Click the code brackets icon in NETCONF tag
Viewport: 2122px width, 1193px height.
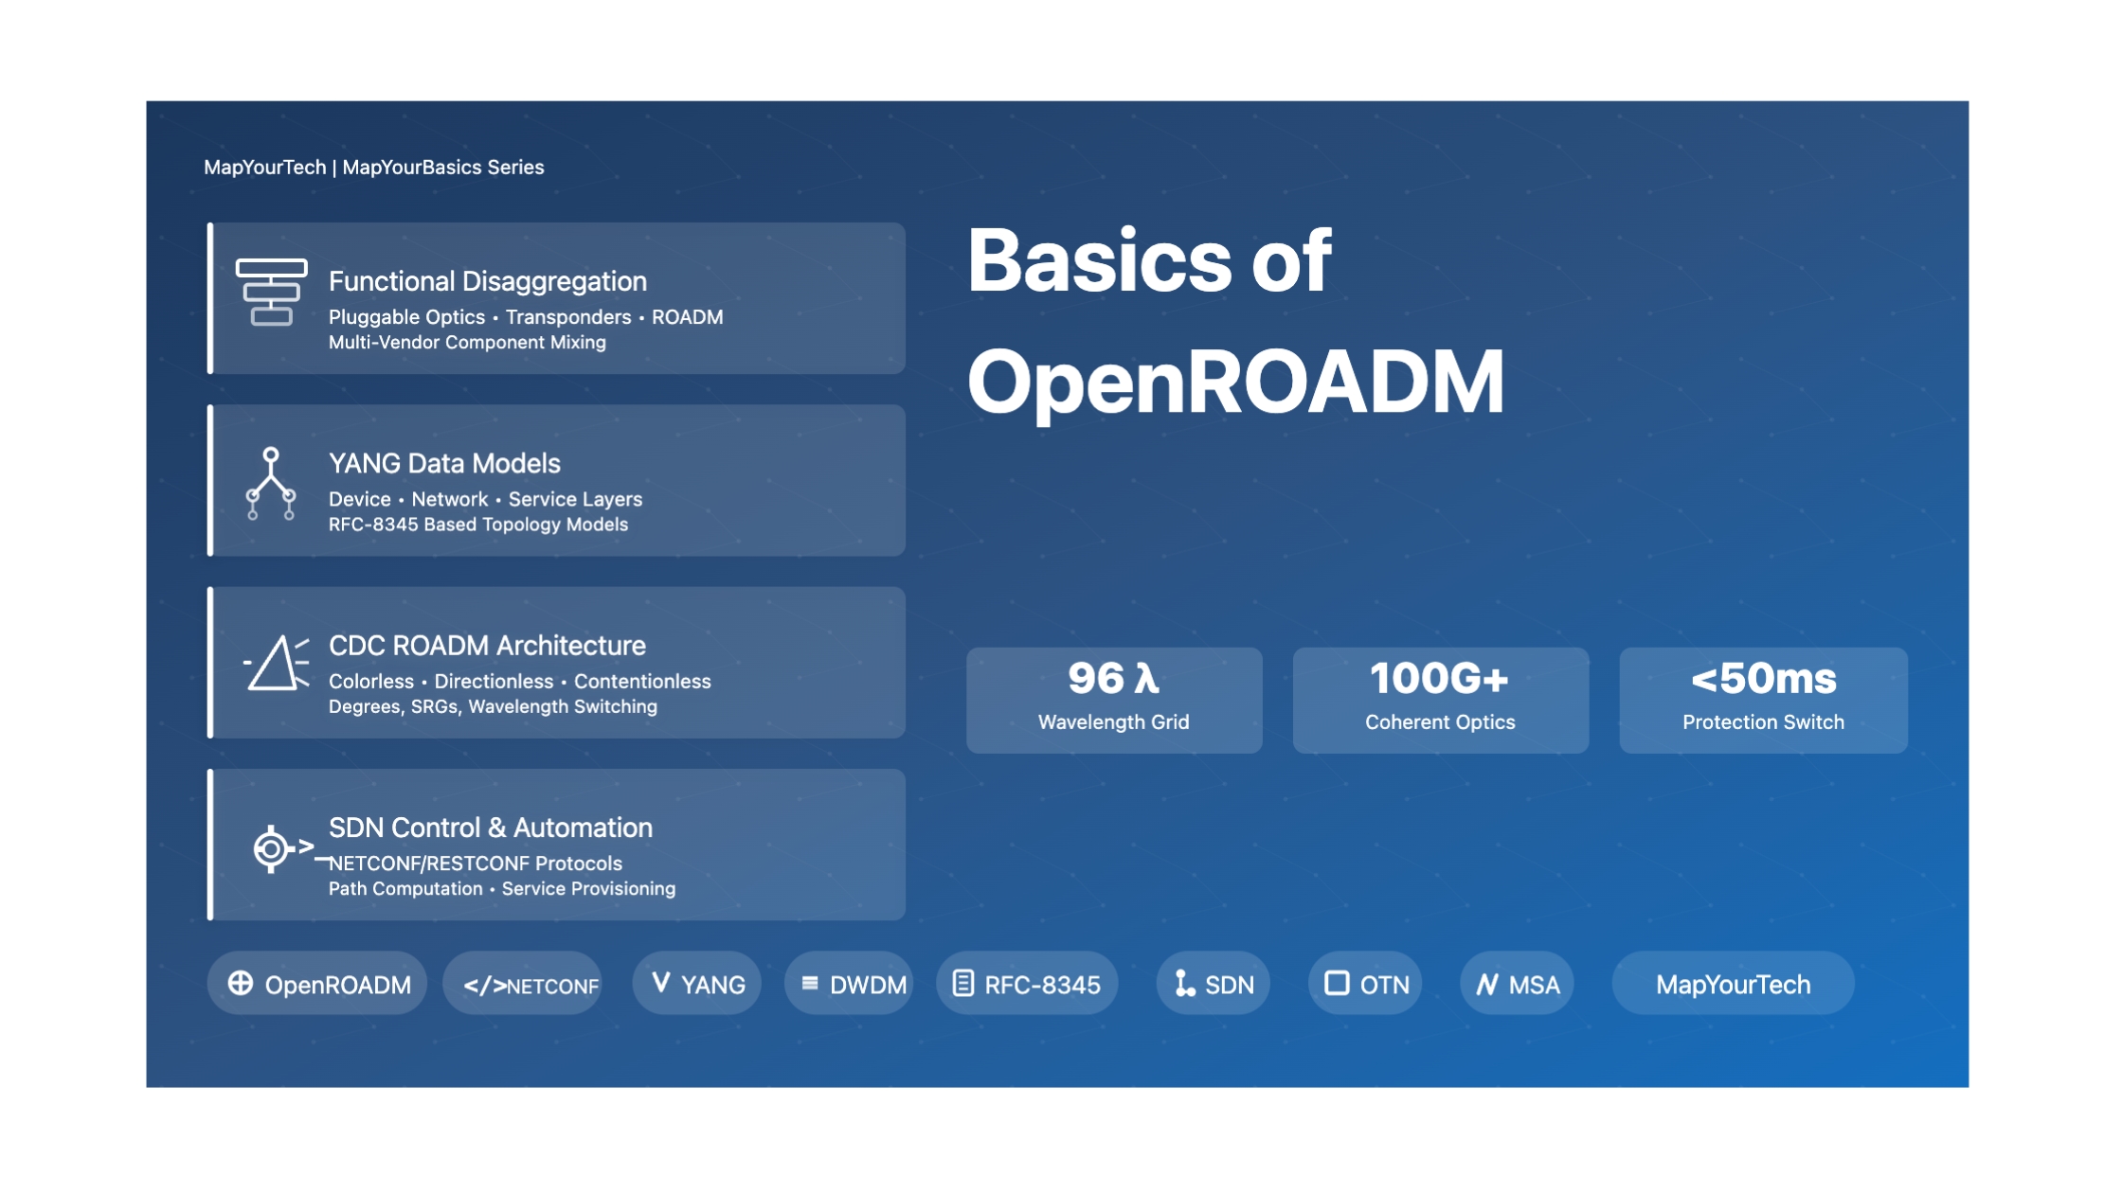click(x=484, y=986)
